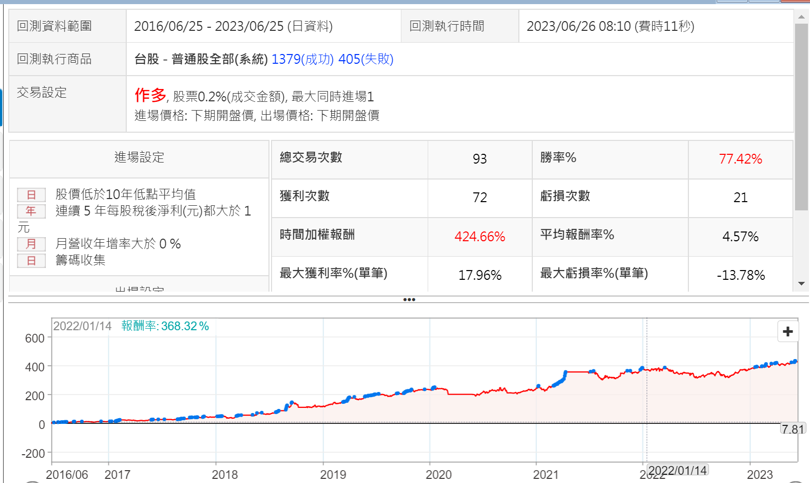Click the 進場設定 section header

[139, 157]
